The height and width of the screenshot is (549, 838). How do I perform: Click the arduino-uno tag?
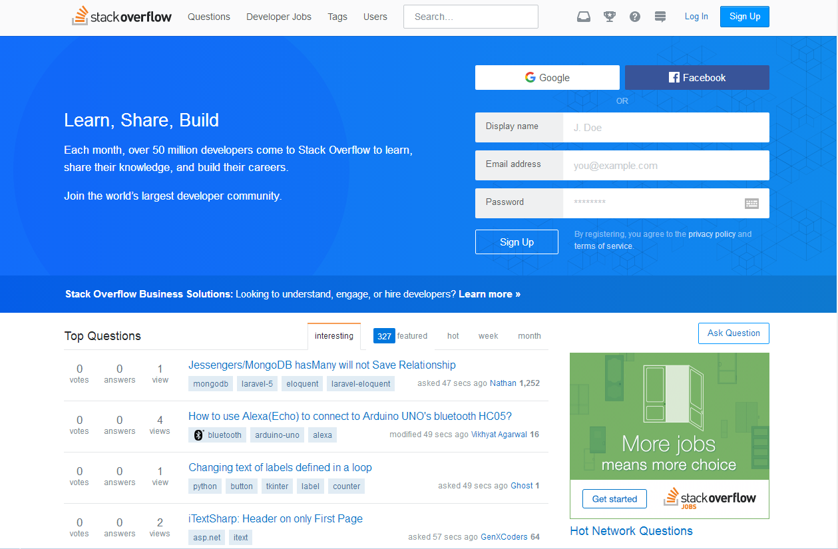pos(278,435)
